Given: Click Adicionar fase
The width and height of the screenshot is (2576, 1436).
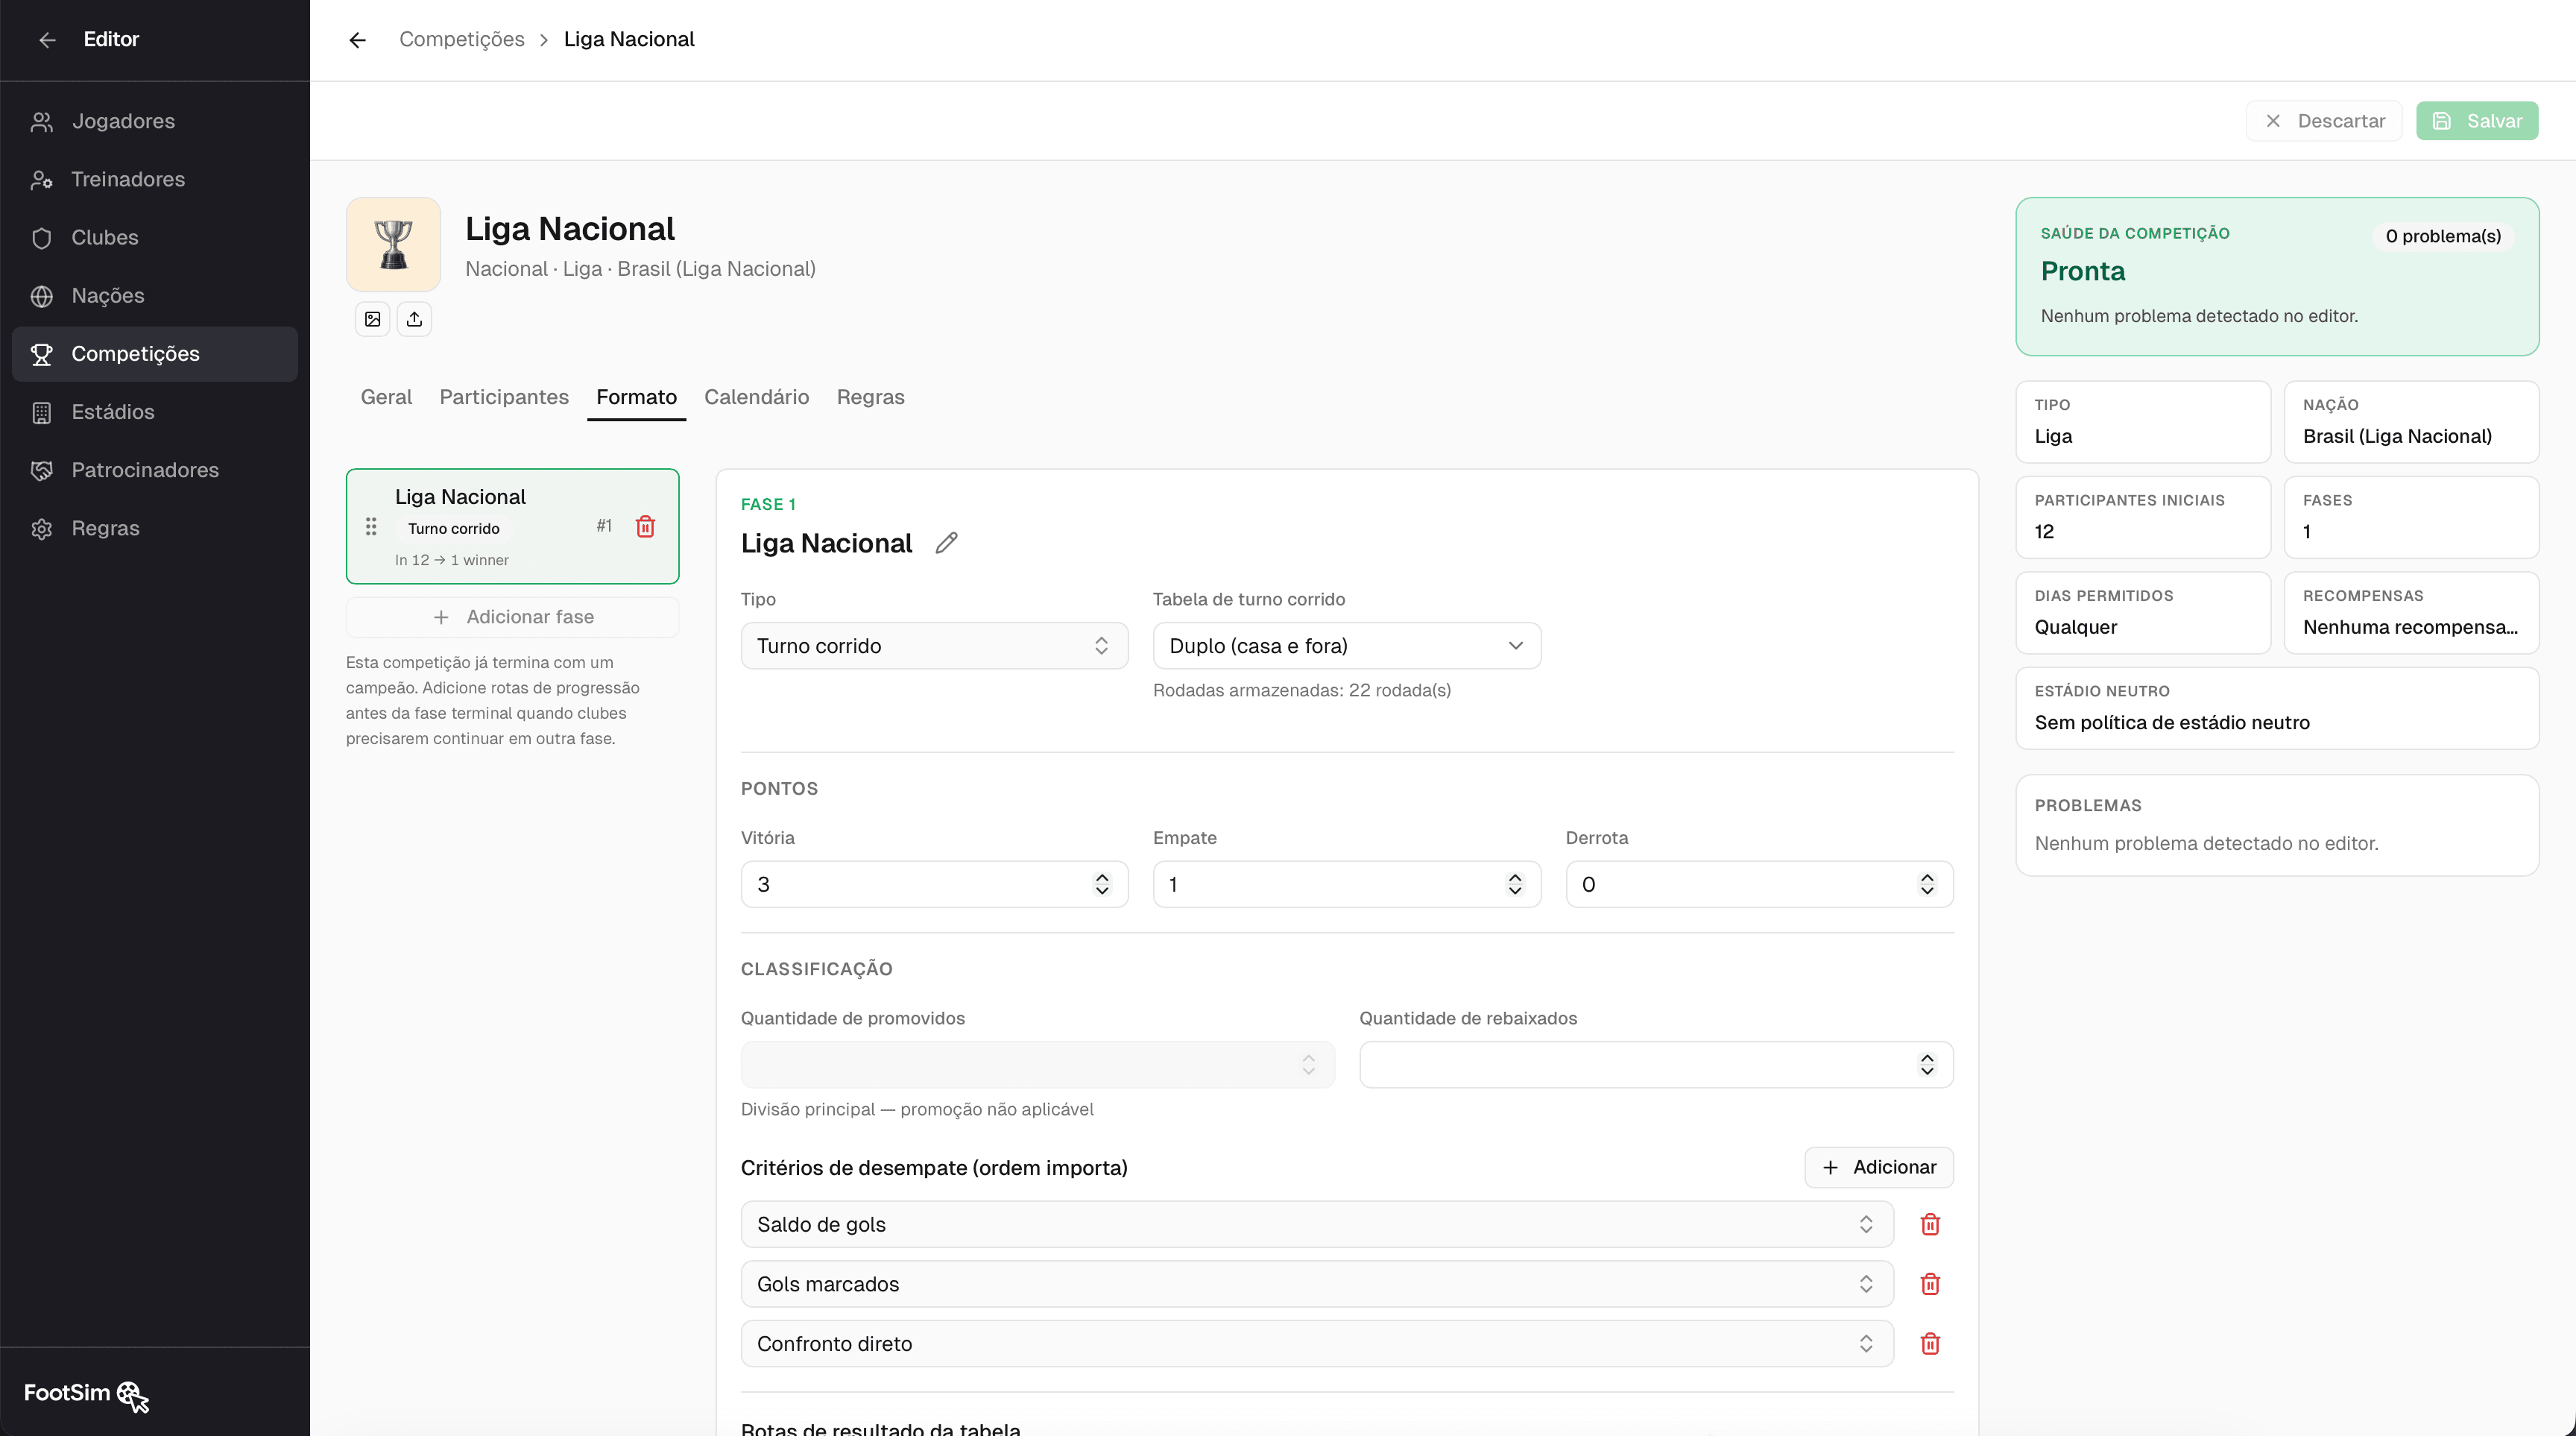Looking at the screenshot, I should point(512,617).
